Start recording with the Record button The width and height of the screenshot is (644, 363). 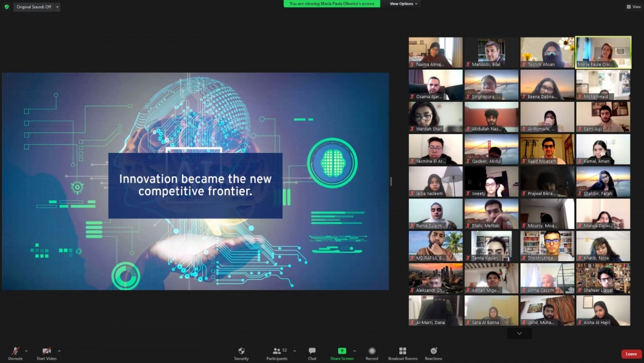372,353
